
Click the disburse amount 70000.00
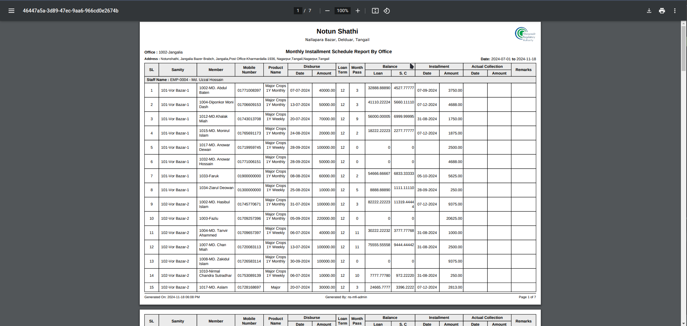pos(327,119)
